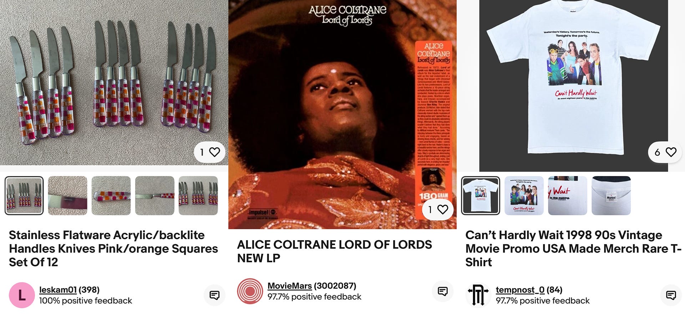Visit the leskam01 seller profile link

[58, 290]
